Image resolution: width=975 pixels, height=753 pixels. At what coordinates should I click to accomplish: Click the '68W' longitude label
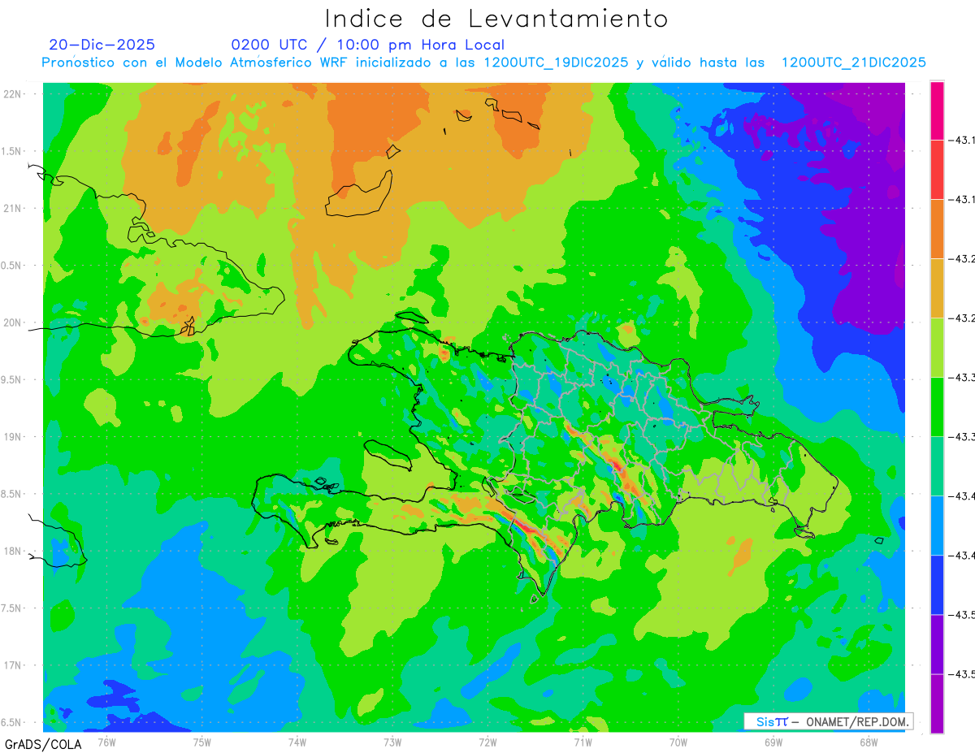click(869, 742)
